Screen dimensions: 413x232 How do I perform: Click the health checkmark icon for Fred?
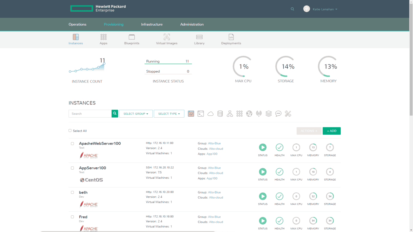pos(280,220)
